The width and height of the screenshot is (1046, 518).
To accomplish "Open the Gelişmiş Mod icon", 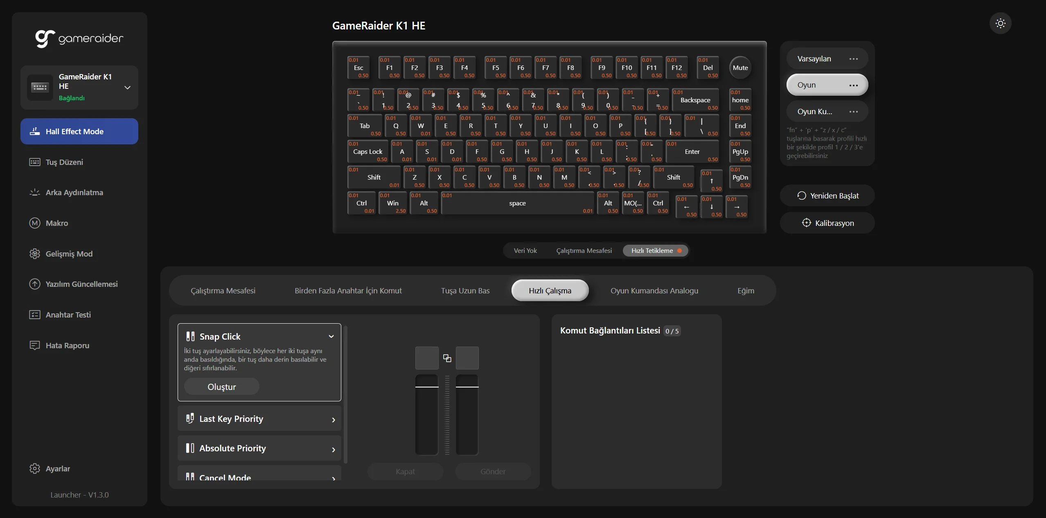I will click(x=35, y=254).
